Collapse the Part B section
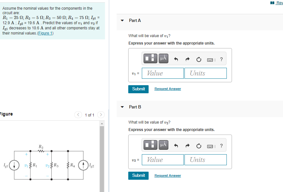 [x=122, y=106]
